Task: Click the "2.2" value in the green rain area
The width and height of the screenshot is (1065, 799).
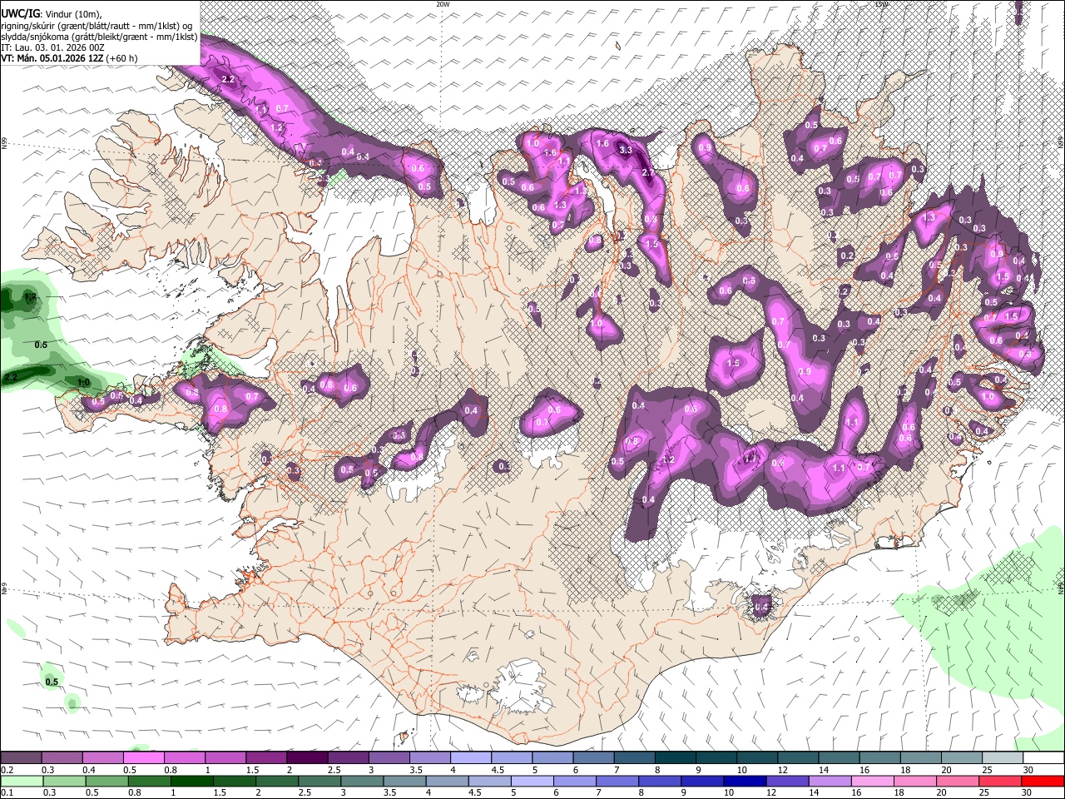Action: pyautogui.click(x=11, y=377)
